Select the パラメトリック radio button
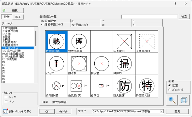This screenshot has width=192, height=117. 170,90
